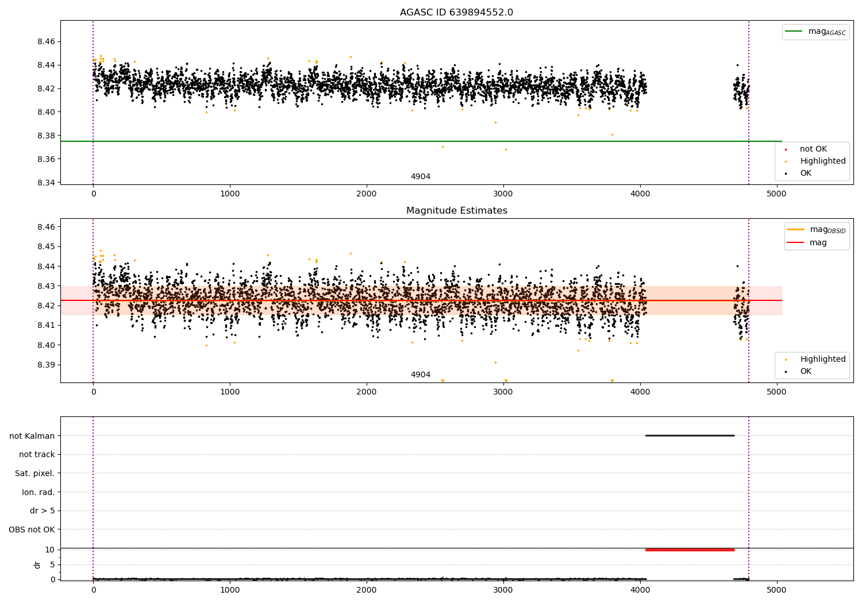The width and height of the screenshot is (862, 603).
Task: Click the 8.43 tick label on Magnitude Estimates
Action: (45, 286)
